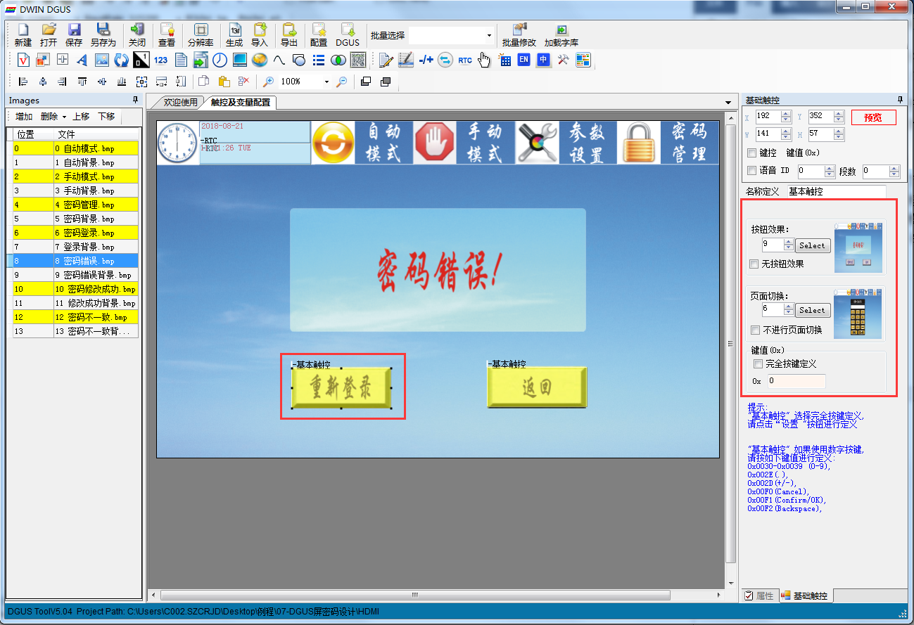Click Select button for 页面切换
The image size is (914, 625).
coord(813,310)
